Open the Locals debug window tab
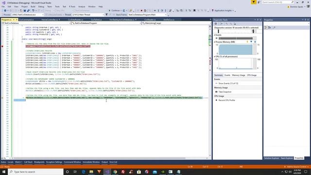The width and height of the screenshot is (311, 175). 11,162
